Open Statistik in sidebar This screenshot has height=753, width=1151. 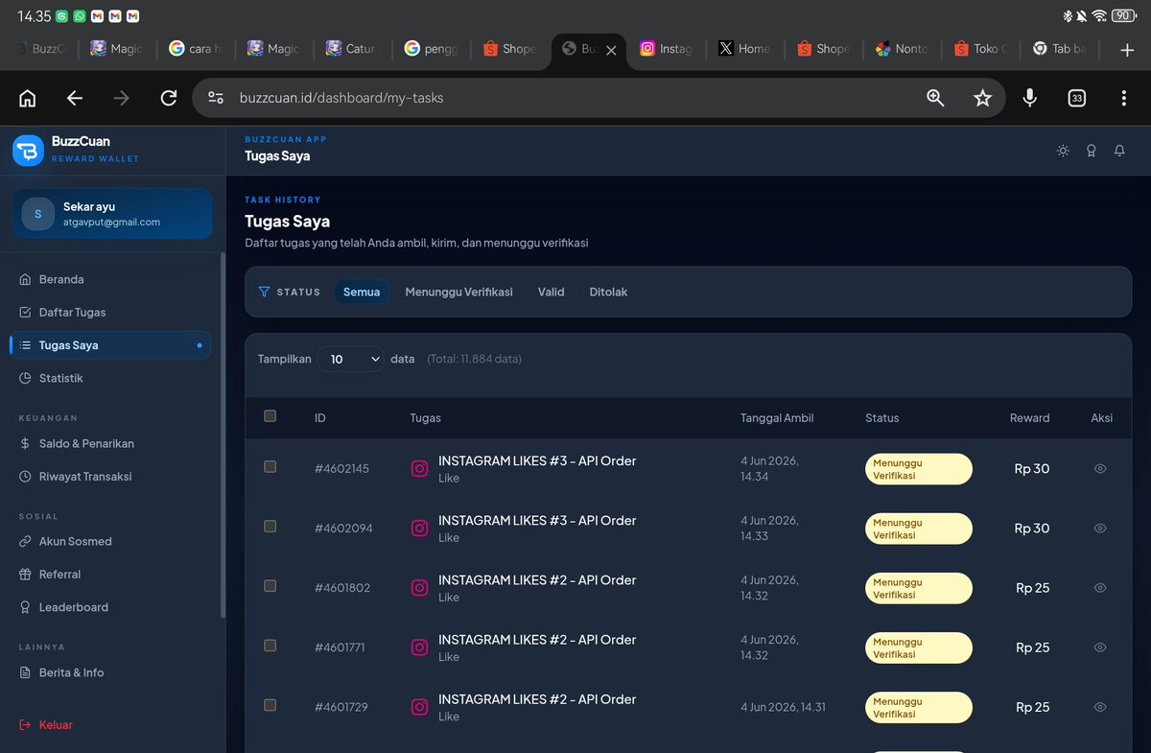(x=110, y=378)
